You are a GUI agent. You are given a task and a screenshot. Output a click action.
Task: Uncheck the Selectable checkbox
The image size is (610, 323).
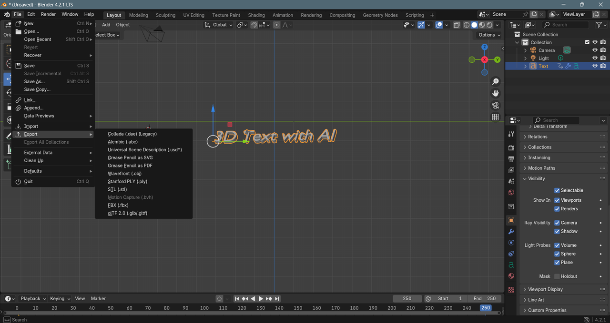[x=557, y=190]
